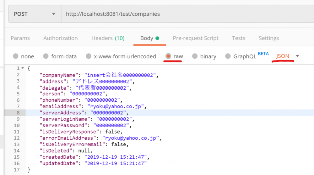Select the GraphQL radio button
This screenshot has height=175, width=314.
coord(228,56)
